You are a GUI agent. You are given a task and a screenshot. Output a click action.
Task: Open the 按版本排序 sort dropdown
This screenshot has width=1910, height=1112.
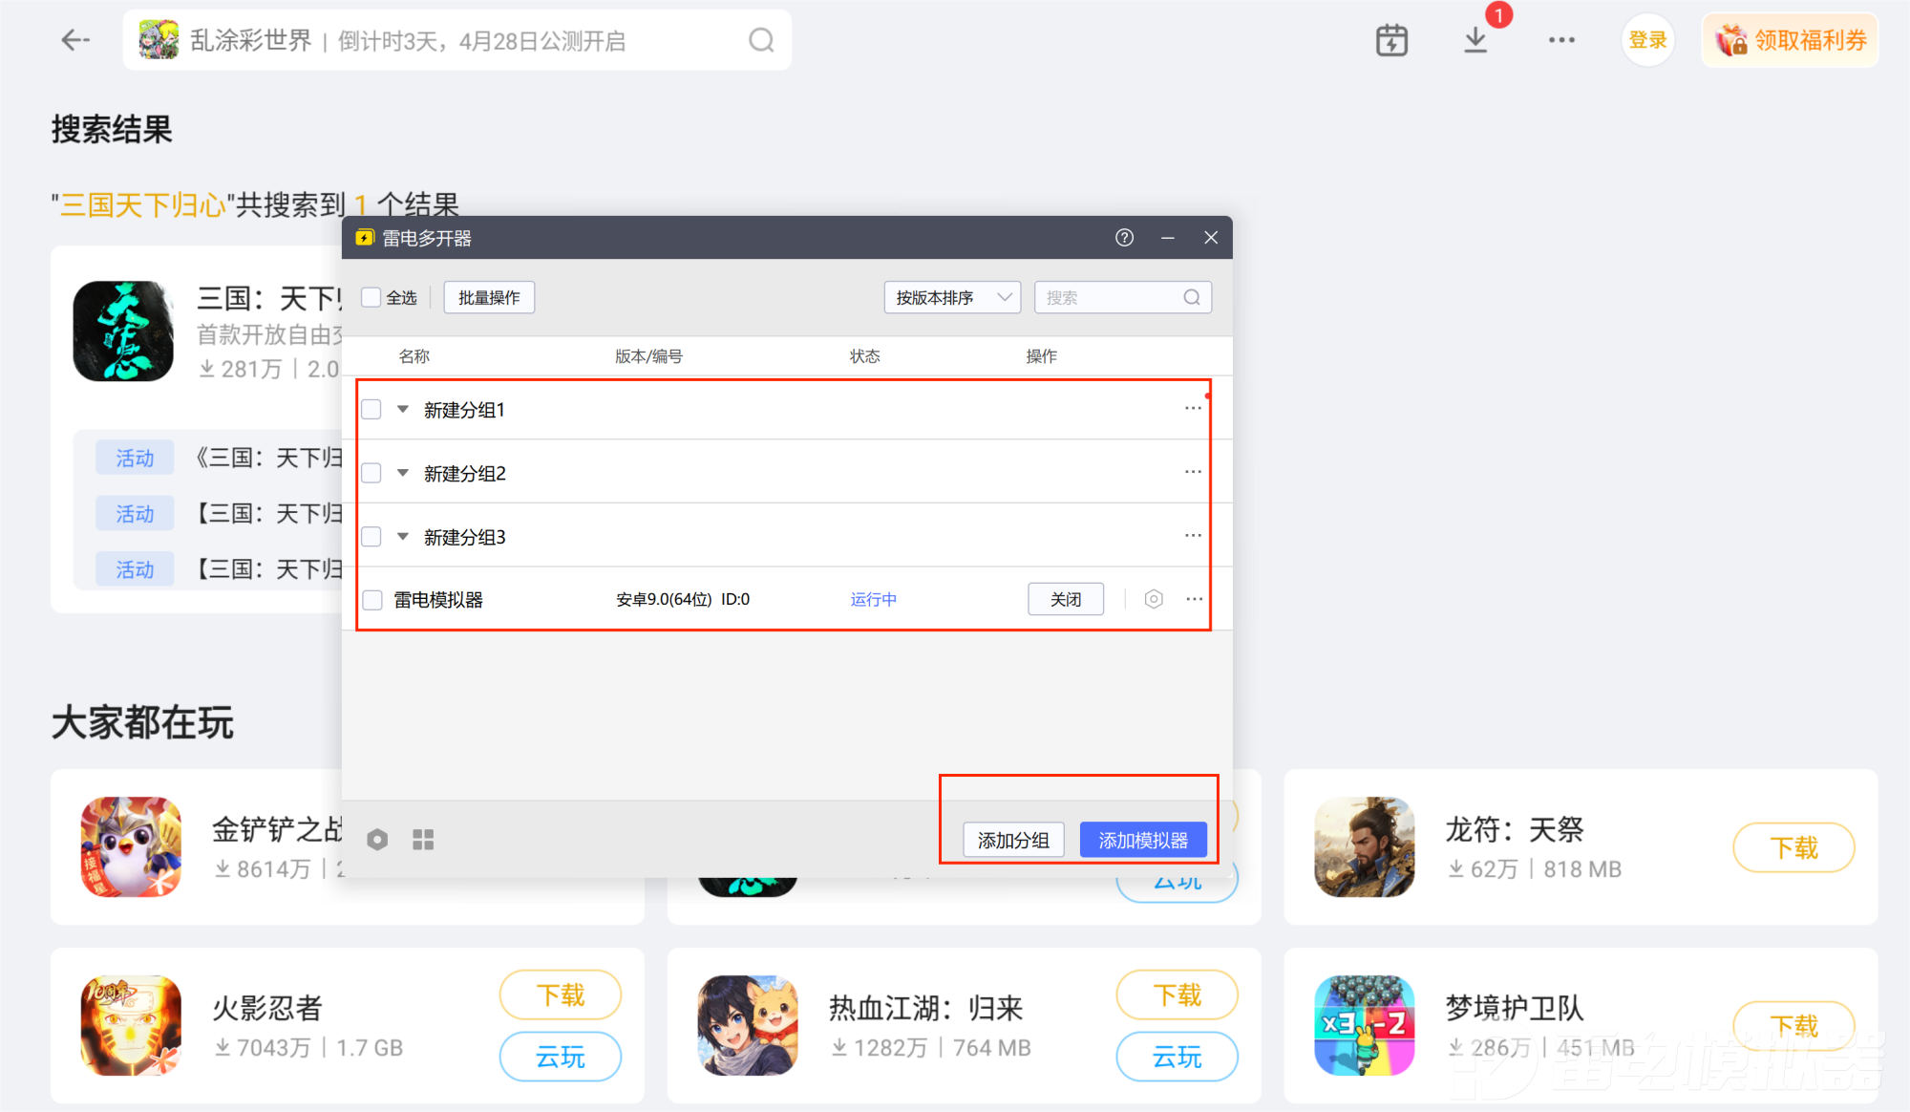point(952,297)
